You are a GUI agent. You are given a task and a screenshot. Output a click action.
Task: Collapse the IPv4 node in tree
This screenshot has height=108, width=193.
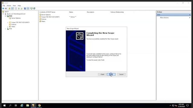(5, 16)
